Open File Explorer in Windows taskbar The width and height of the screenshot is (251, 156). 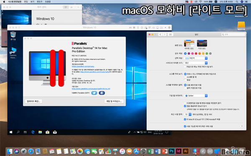40,132
